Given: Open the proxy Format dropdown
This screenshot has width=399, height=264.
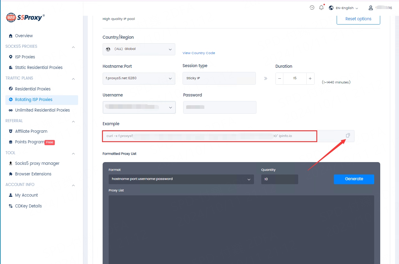Looking at the screenshot, I should point(181,179).
